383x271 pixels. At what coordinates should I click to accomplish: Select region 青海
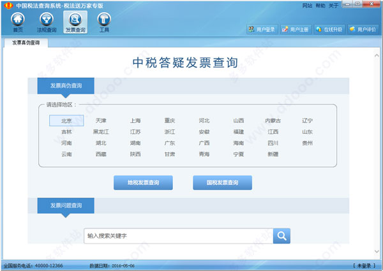(x=204, y=154)
